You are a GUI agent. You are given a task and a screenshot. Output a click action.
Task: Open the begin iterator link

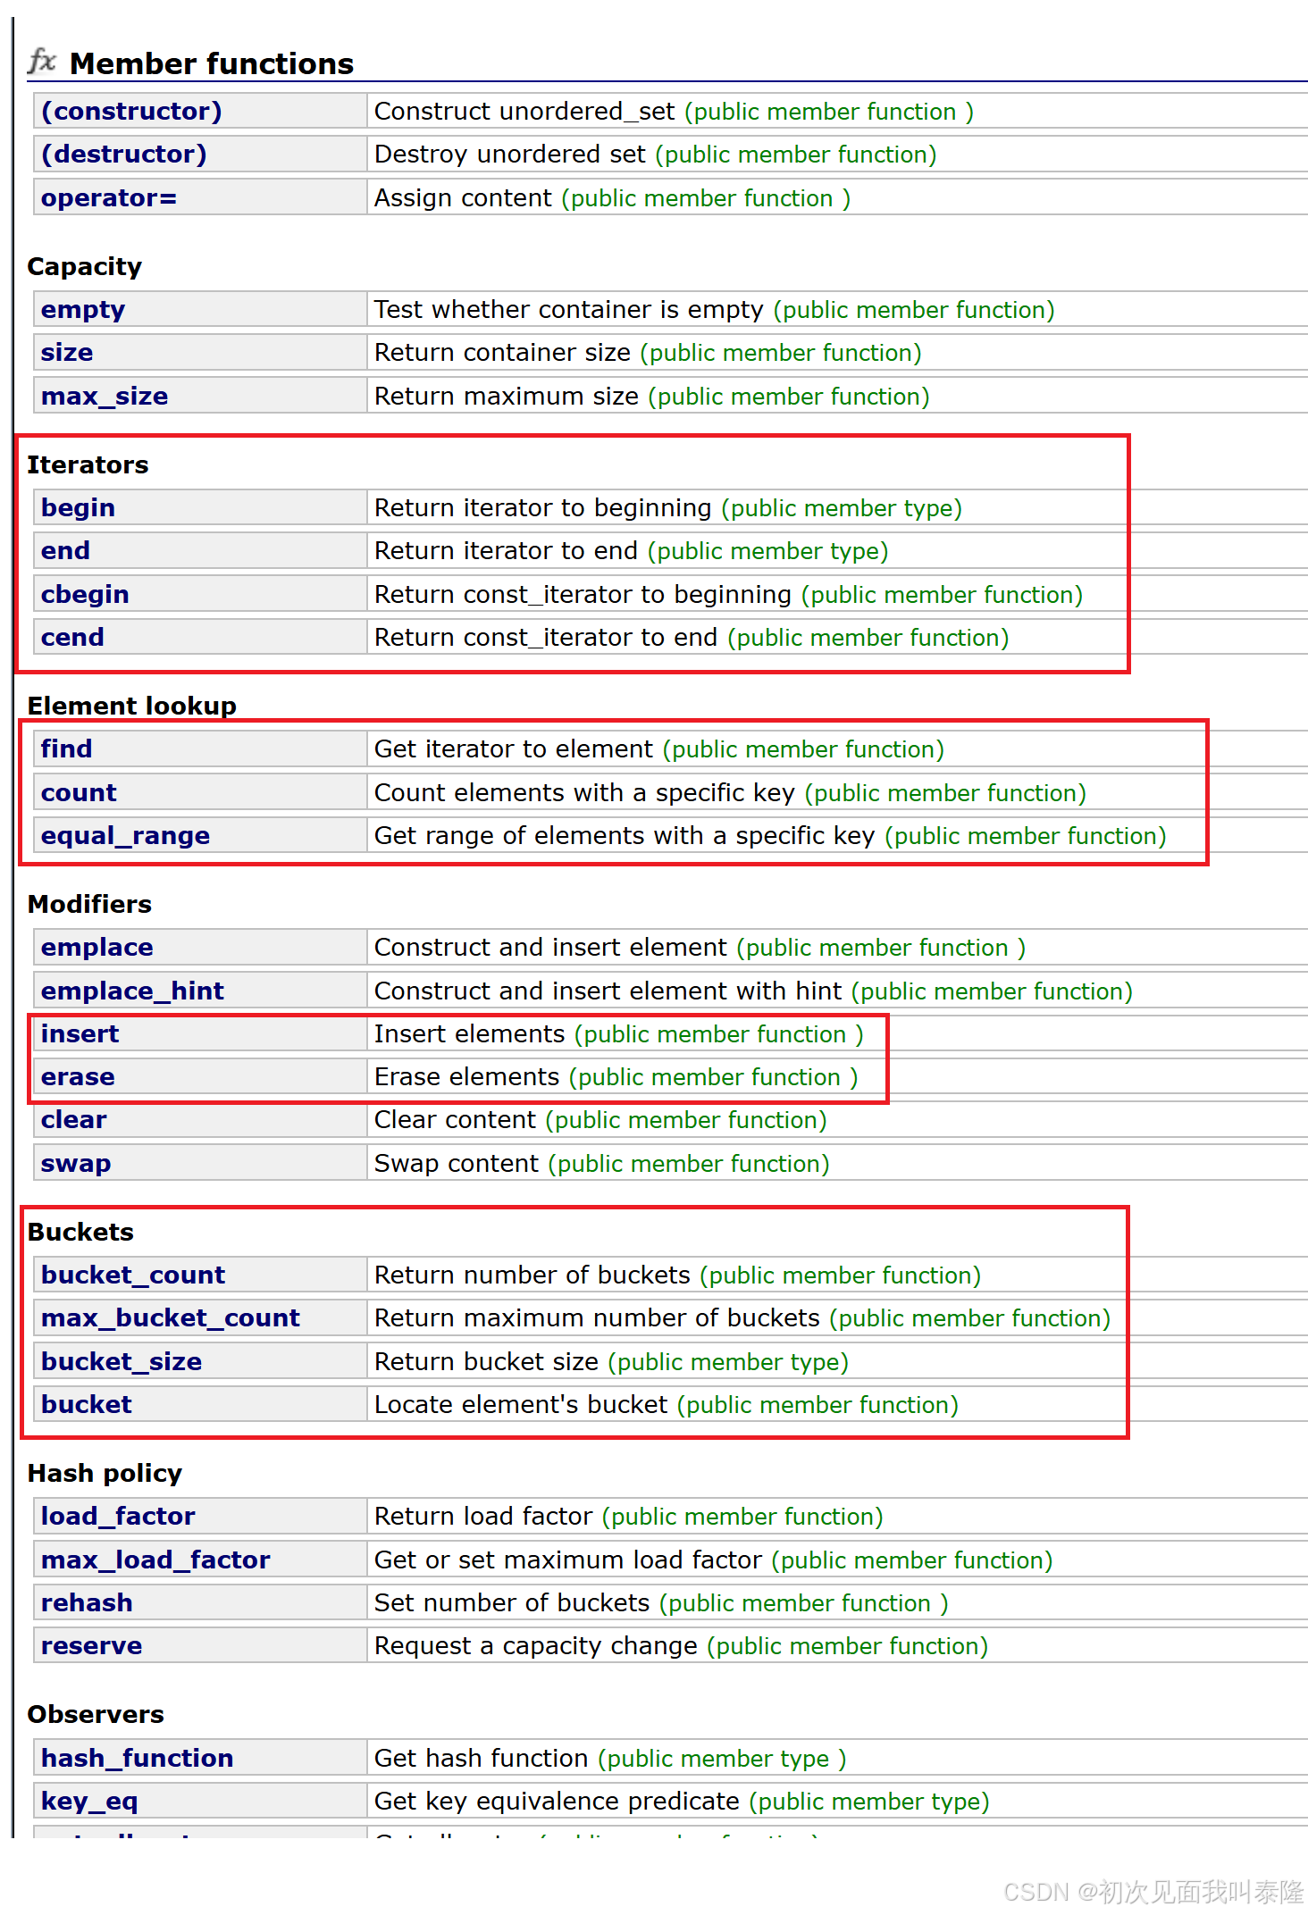(78, 507)
